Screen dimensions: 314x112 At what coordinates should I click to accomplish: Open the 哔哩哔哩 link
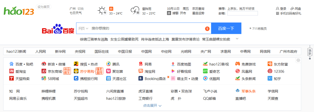[x=49, y=91]
